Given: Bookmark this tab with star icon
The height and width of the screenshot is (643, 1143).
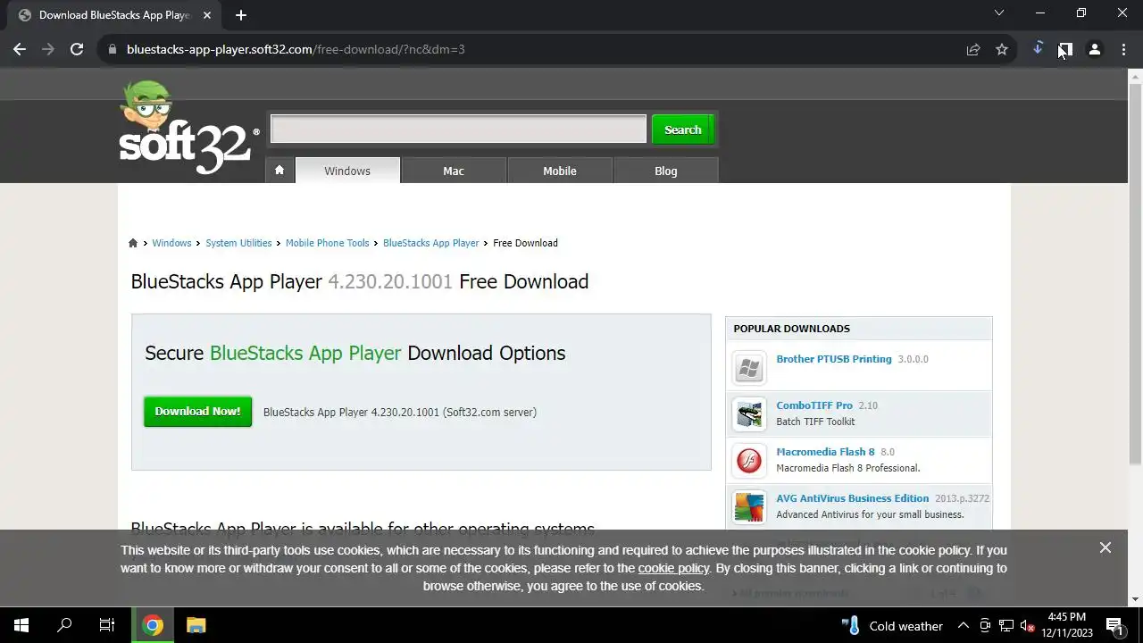Looking at the screenshot, I should [1002, 49].
